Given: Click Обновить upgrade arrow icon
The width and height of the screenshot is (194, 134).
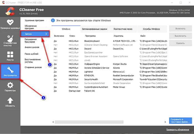Looking at the screenshot, I should [x=10, y=101].
